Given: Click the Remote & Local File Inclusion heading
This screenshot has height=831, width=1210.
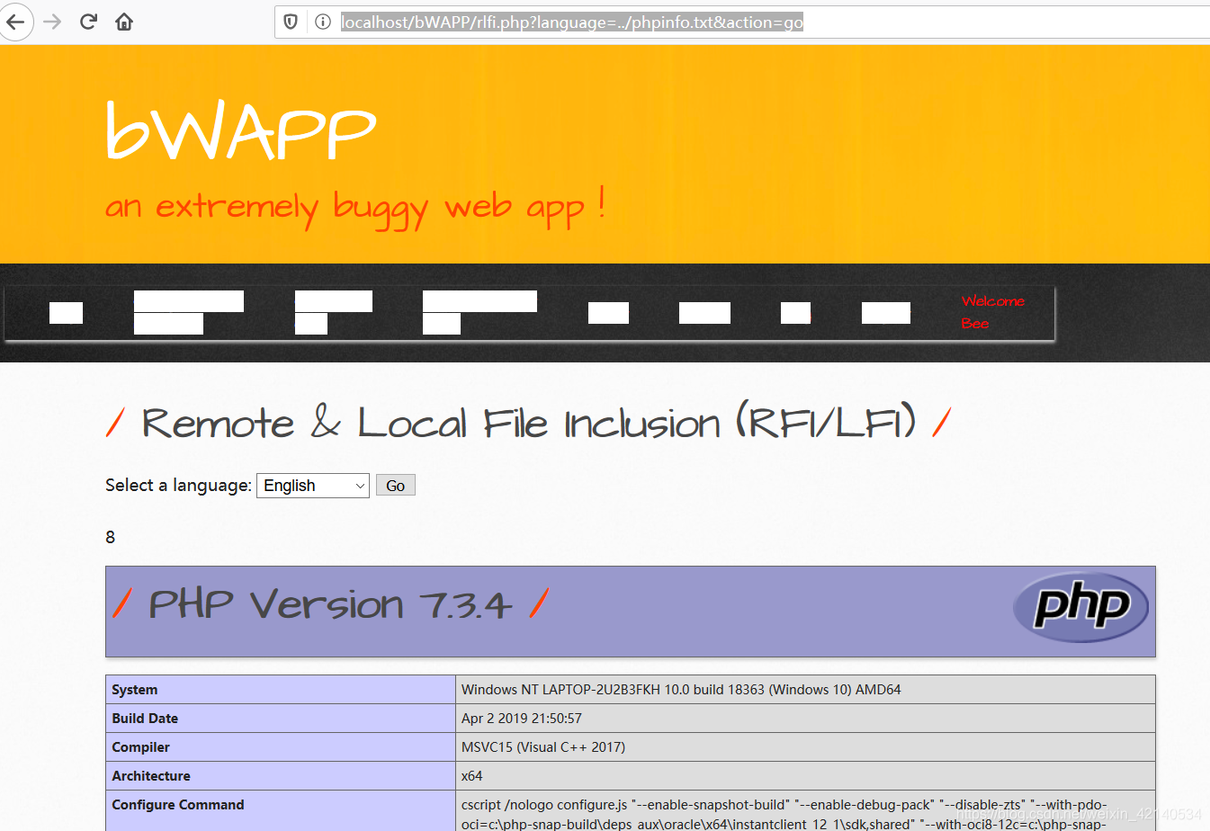Looking at the screenshot, I should tap(529, 422).
